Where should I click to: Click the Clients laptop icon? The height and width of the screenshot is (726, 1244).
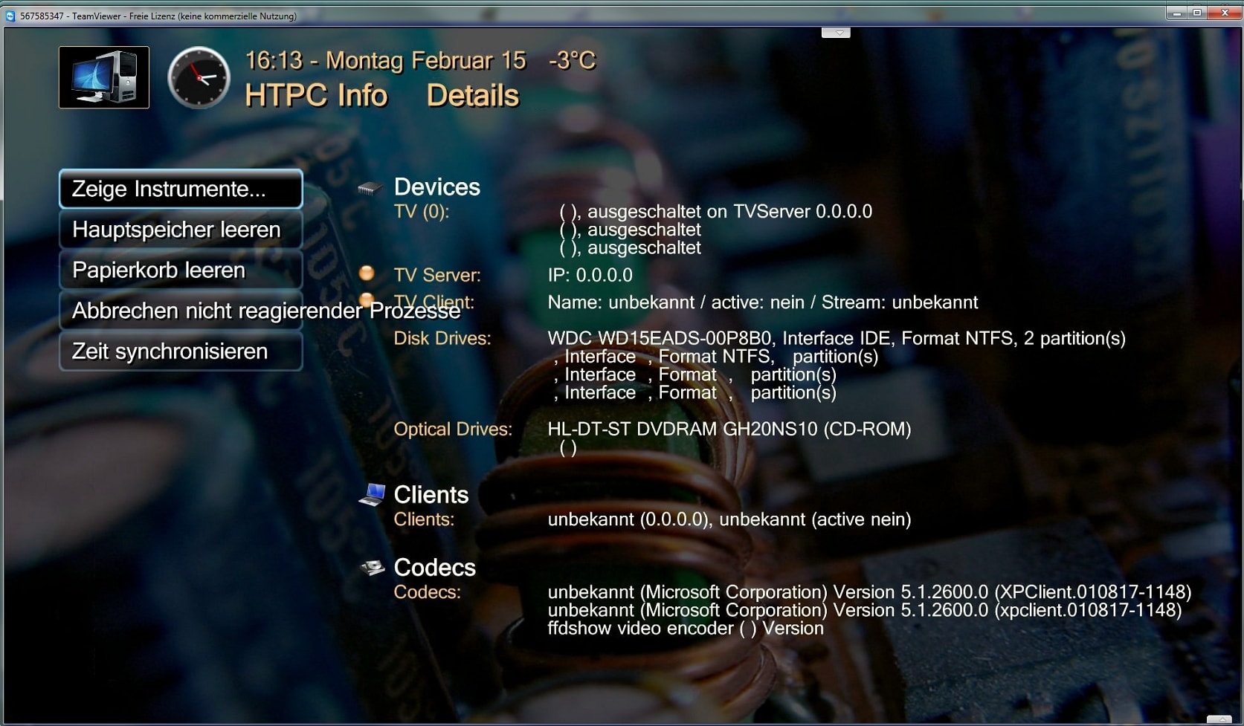tap(372, 495)
